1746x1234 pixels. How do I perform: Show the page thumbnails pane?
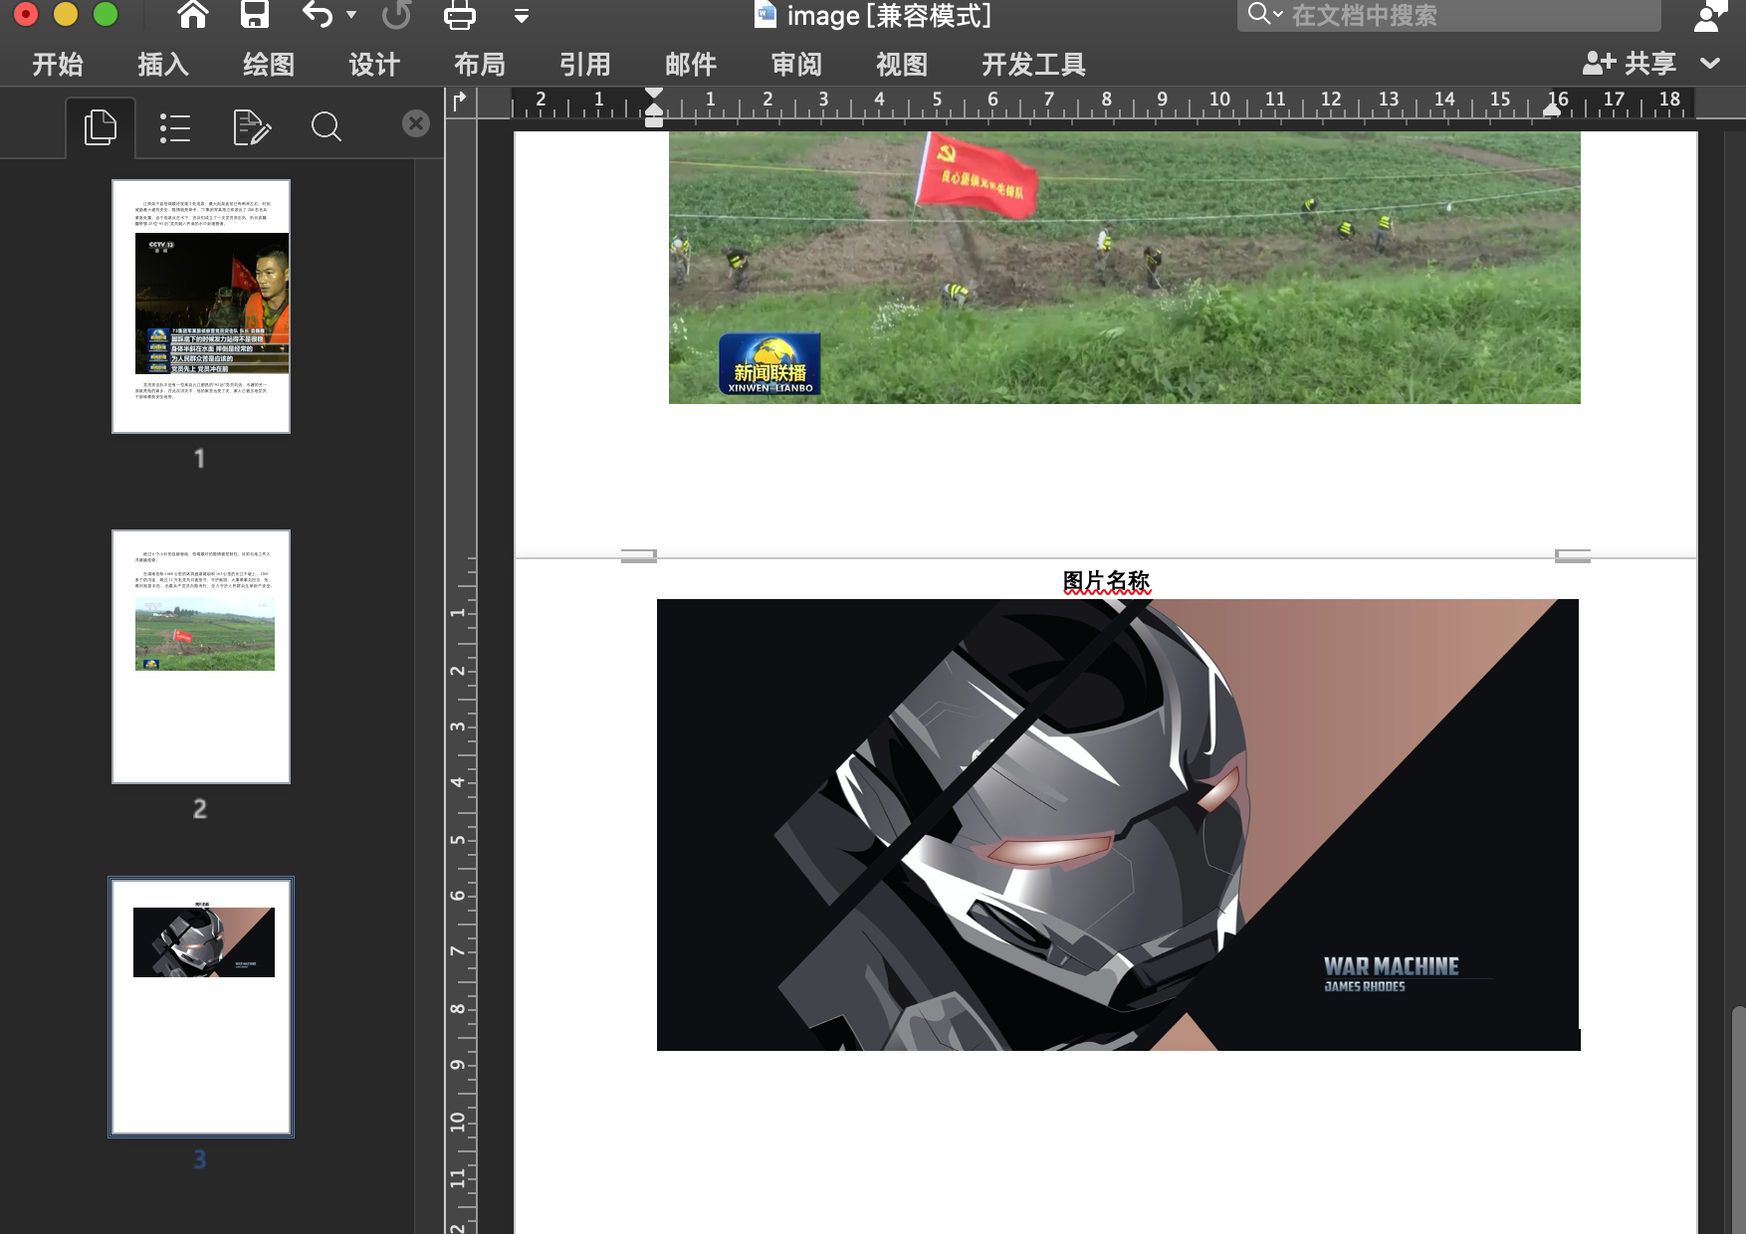tap(100, 127)
